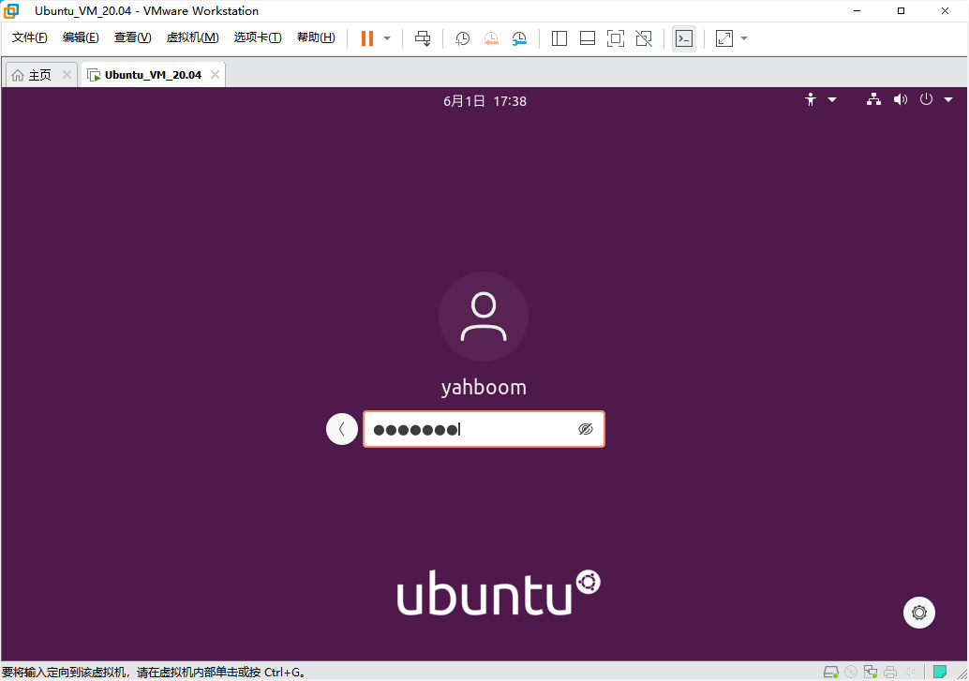Click the printer status bar icon
Screen dimensions: 969x681
click(890, 672)
